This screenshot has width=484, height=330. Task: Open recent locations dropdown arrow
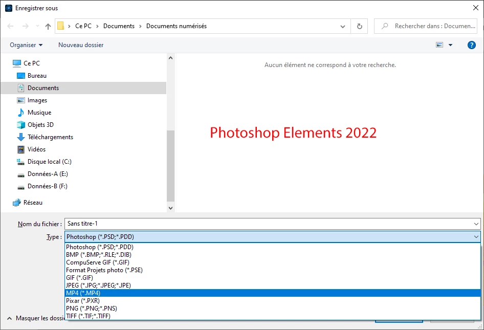pos(37,26)
